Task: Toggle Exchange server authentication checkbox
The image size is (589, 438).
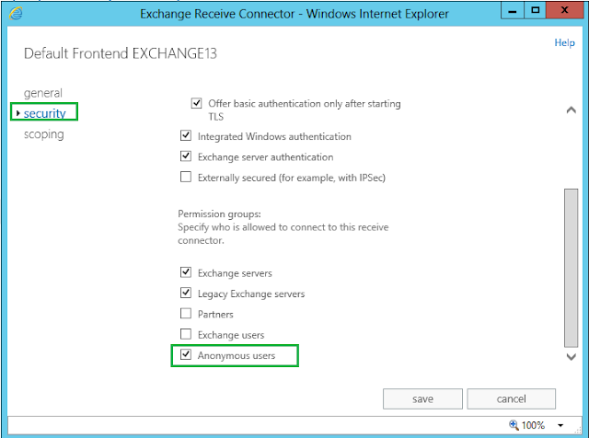Action: (x=186, y=156)
